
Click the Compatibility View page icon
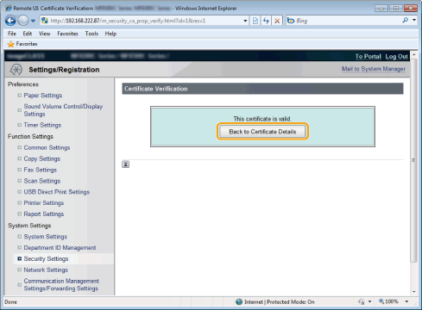tap(255, 21)
